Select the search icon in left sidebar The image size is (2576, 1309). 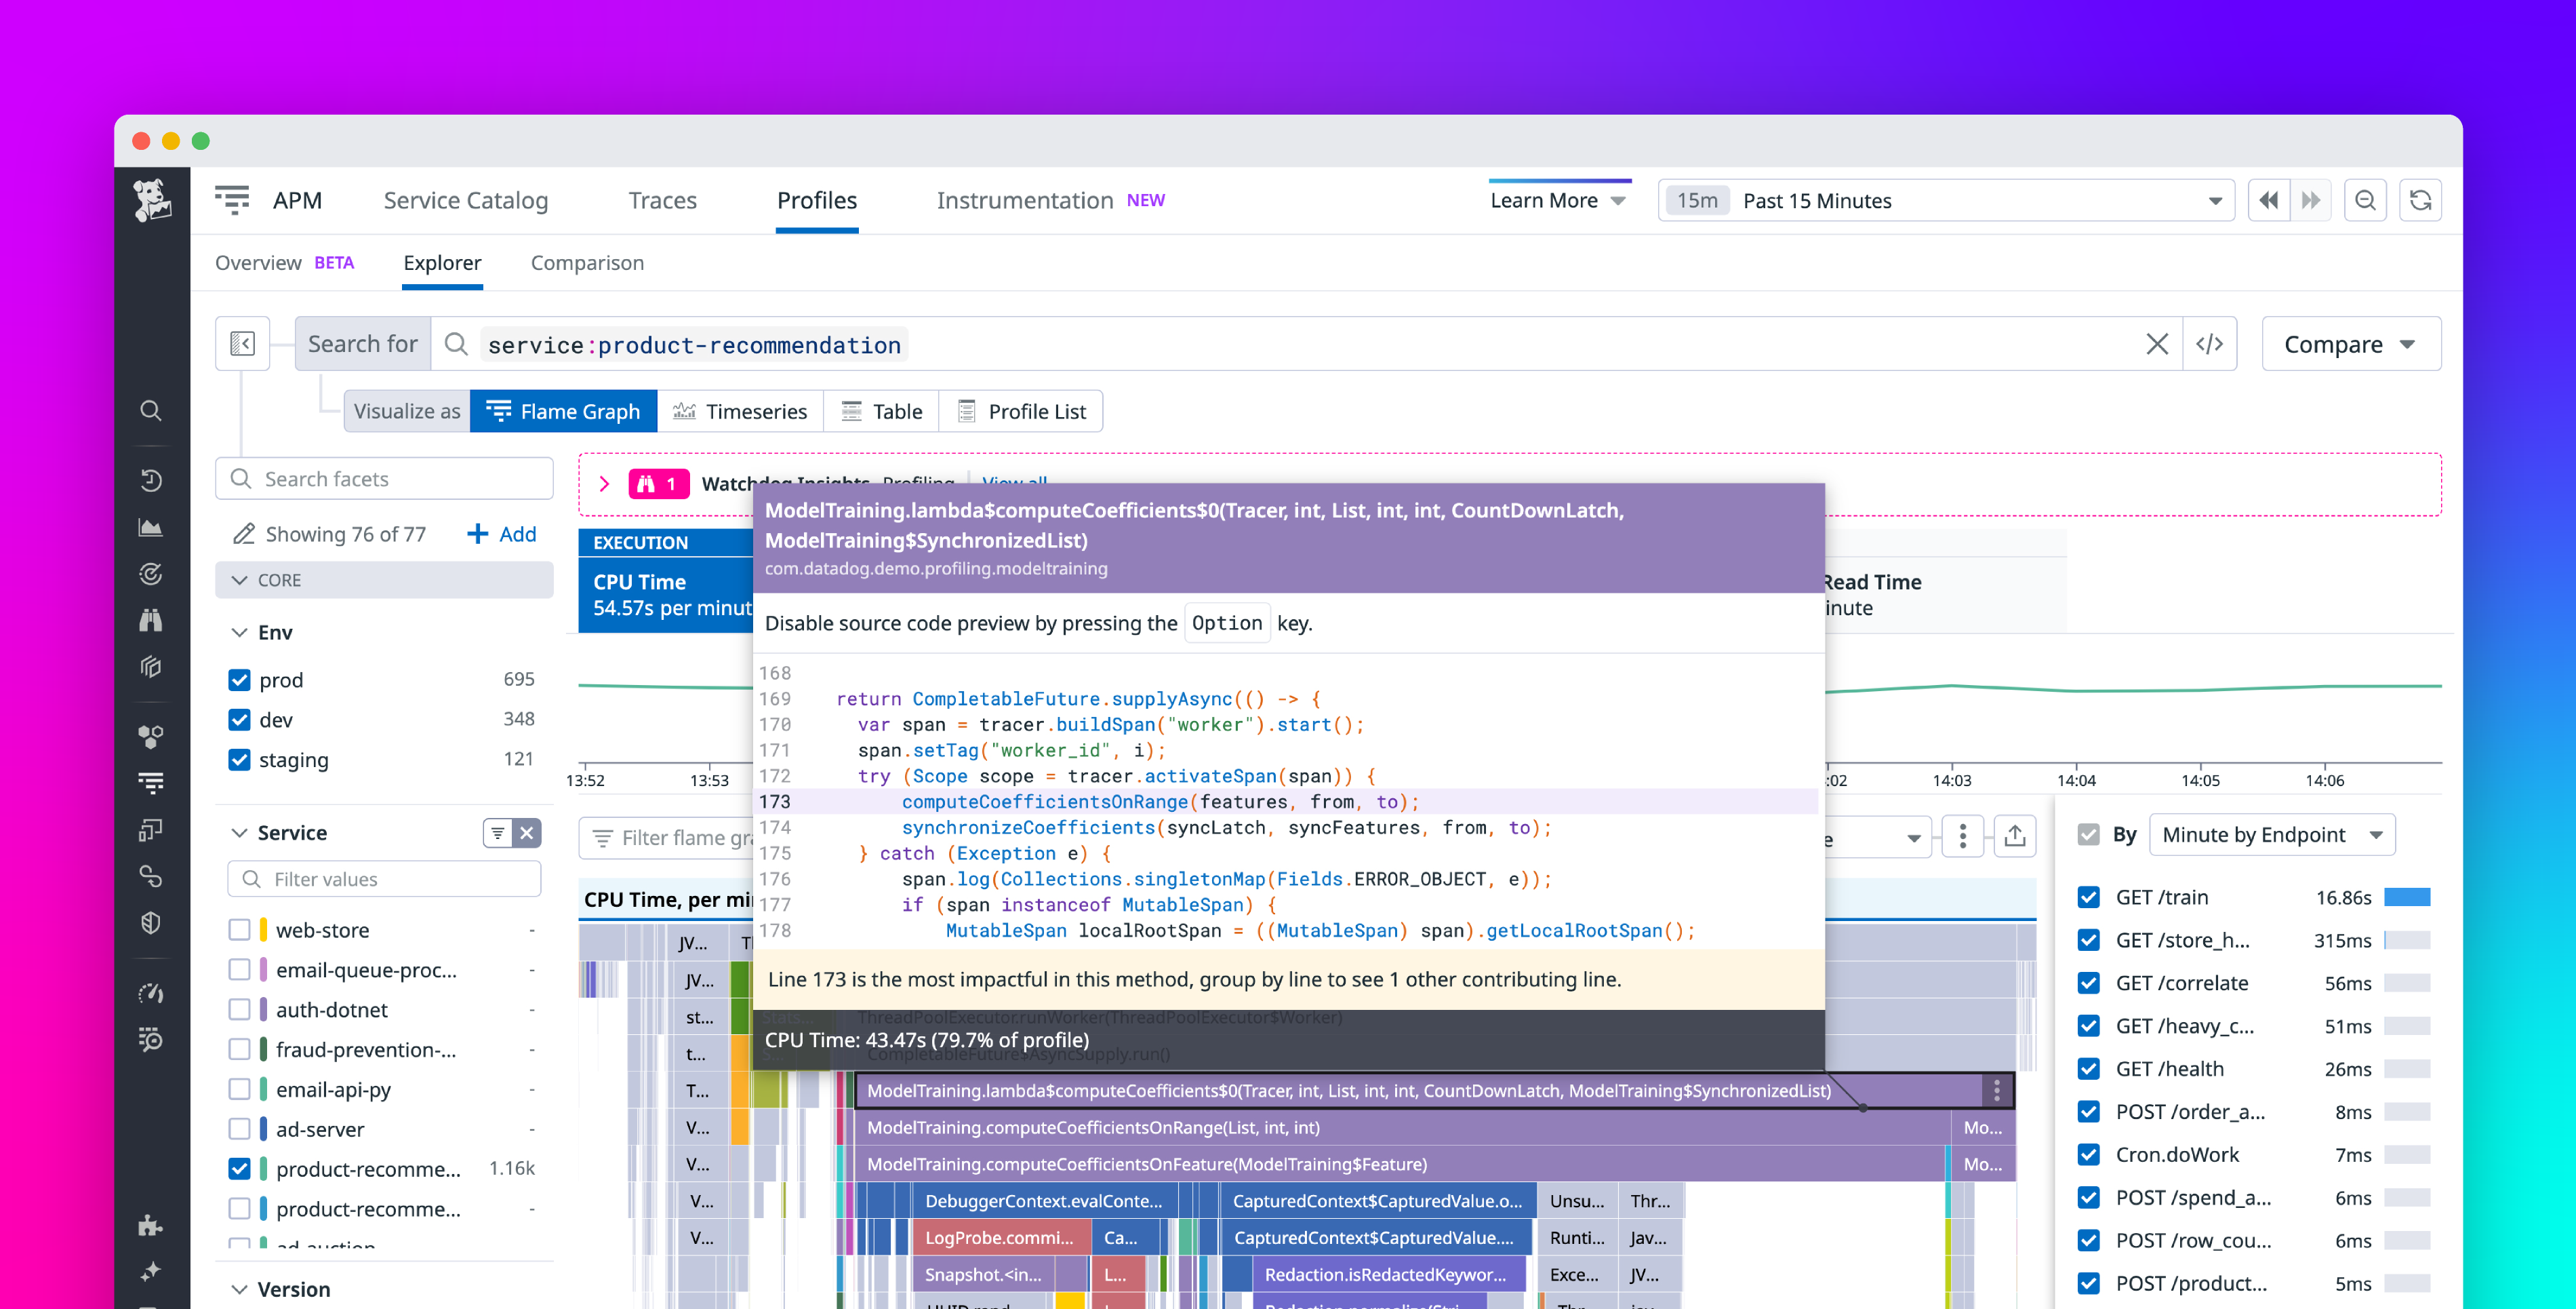click(151, 410)
